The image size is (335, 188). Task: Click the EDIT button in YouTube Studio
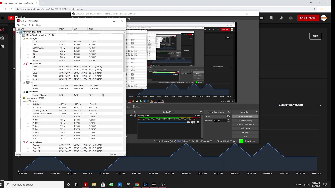coord(315,36)
